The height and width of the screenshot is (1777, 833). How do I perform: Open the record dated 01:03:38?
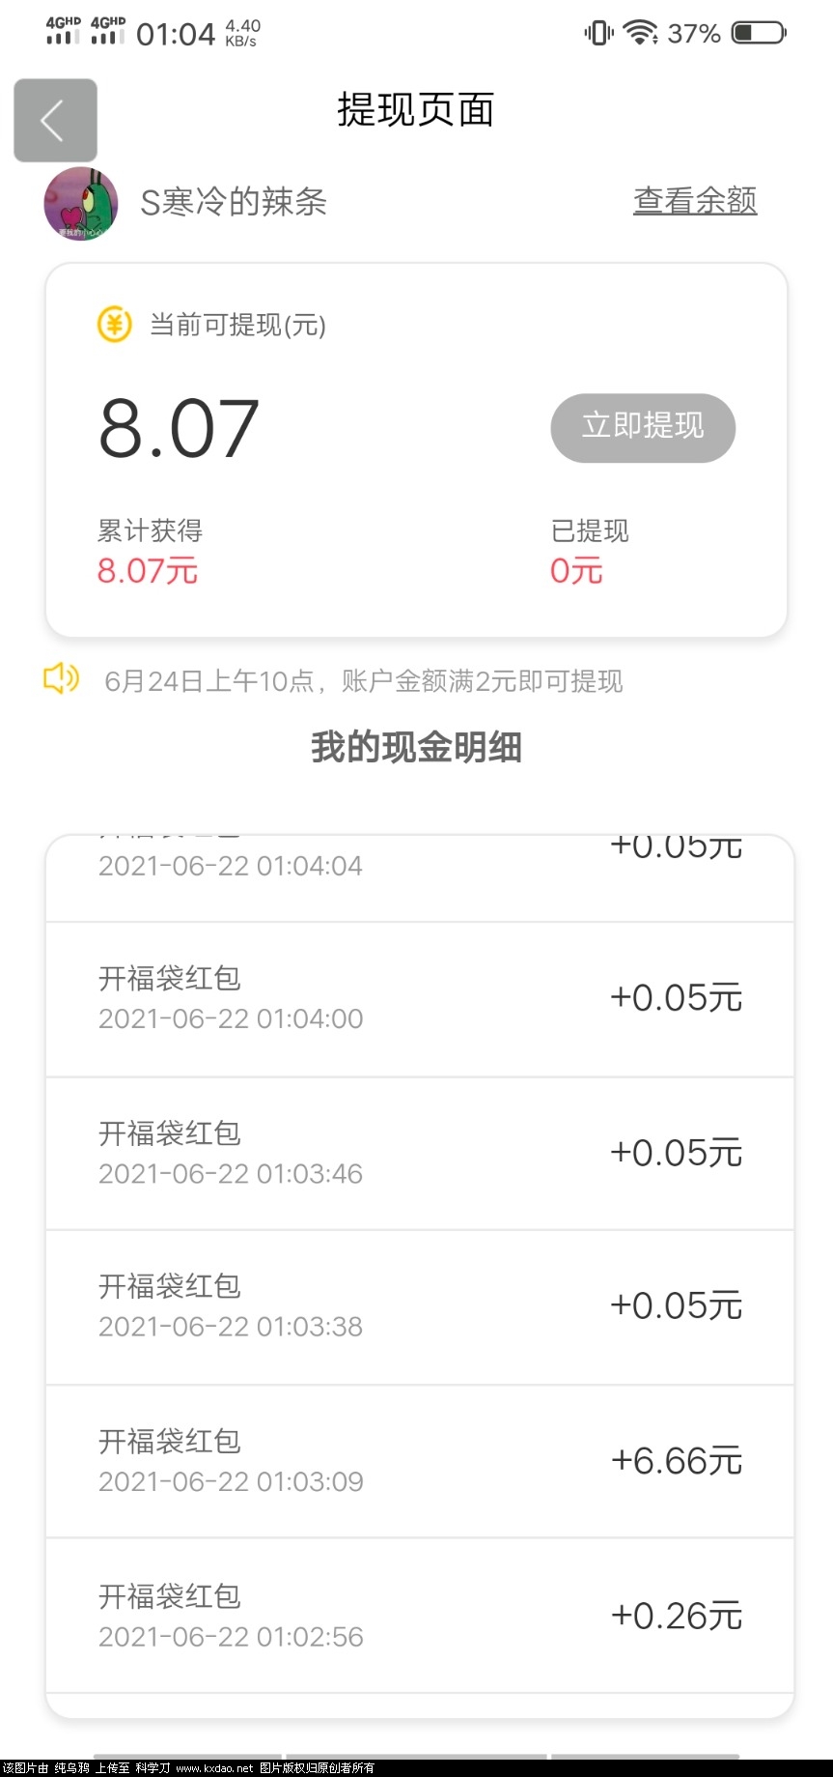click(420, 1307)
